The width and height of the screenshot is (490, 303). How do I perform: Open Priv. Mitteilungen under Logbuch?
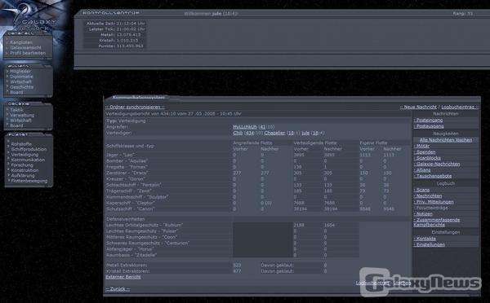coord(434,202)
